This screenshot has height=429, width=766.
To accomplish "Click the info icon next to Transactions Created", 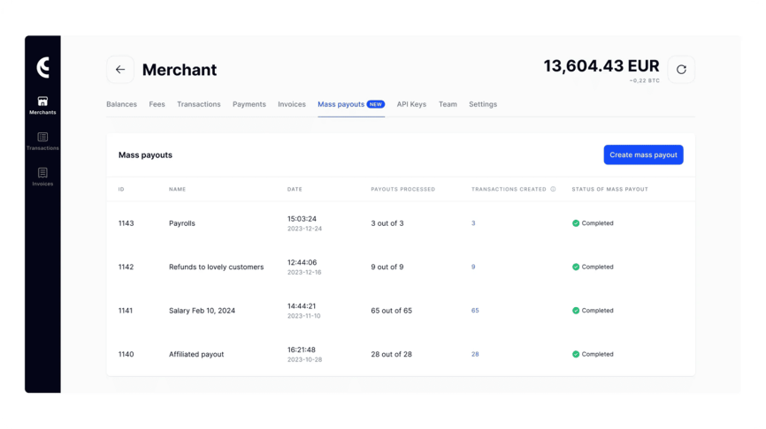I will [x=553, y=189].
